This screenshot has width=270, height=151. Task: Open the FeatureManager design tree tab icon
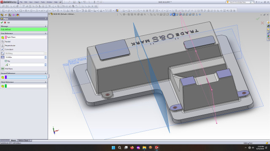[x=2, y=15]
